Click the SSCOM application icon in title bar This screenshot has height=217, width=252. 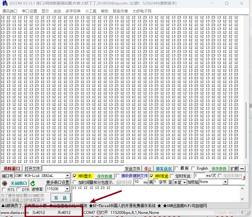[x=5, y=3]
